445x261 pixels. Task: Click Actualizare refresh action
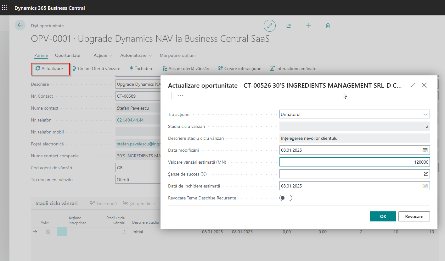49,68
